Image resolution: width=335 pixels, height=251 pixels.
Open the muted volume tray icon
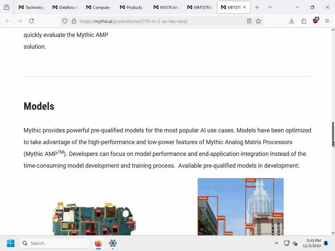pyautogui.click(x=295, y=243)
